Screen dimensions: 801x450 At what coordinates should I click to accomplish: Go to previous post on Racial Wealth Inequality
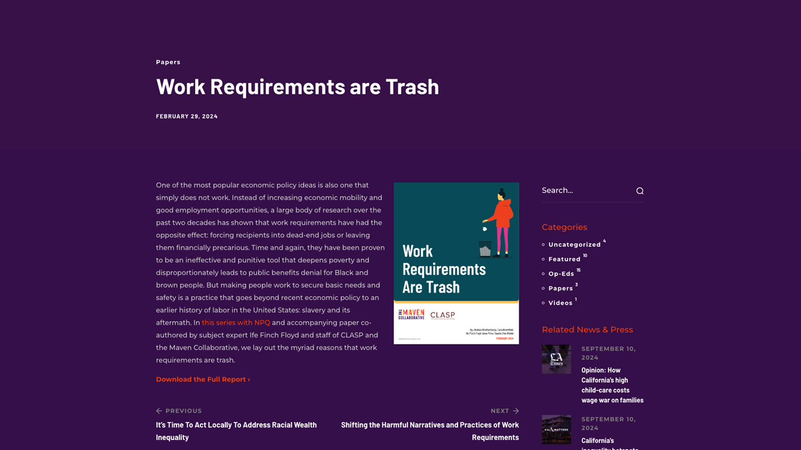point(237,431)
